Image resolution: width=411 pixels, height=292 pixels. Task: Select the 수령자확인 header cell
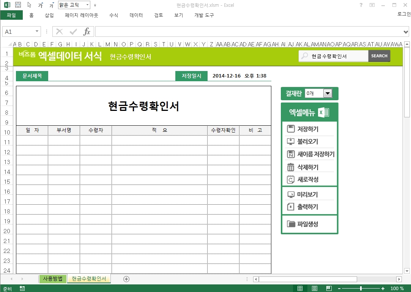[x=223, y=130]
